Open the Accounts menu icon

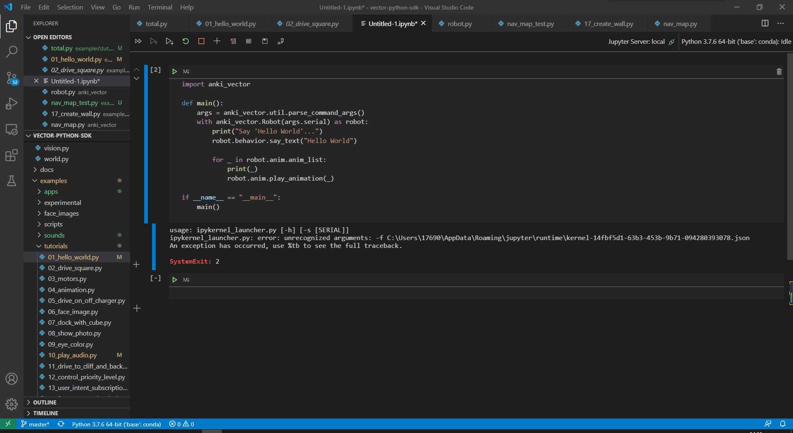(x=12, y=378)
